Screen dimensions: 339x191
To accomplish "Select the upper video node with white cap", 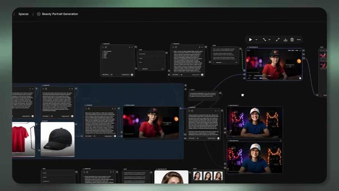I will coord(255,122).
